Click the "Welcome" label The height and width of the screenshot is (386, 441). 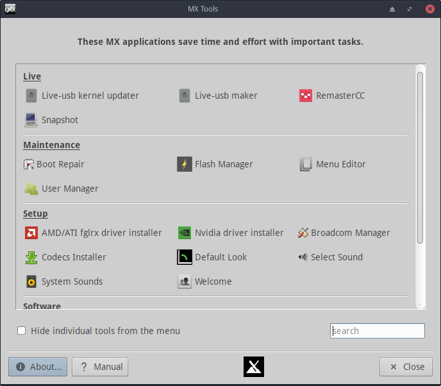213,281
